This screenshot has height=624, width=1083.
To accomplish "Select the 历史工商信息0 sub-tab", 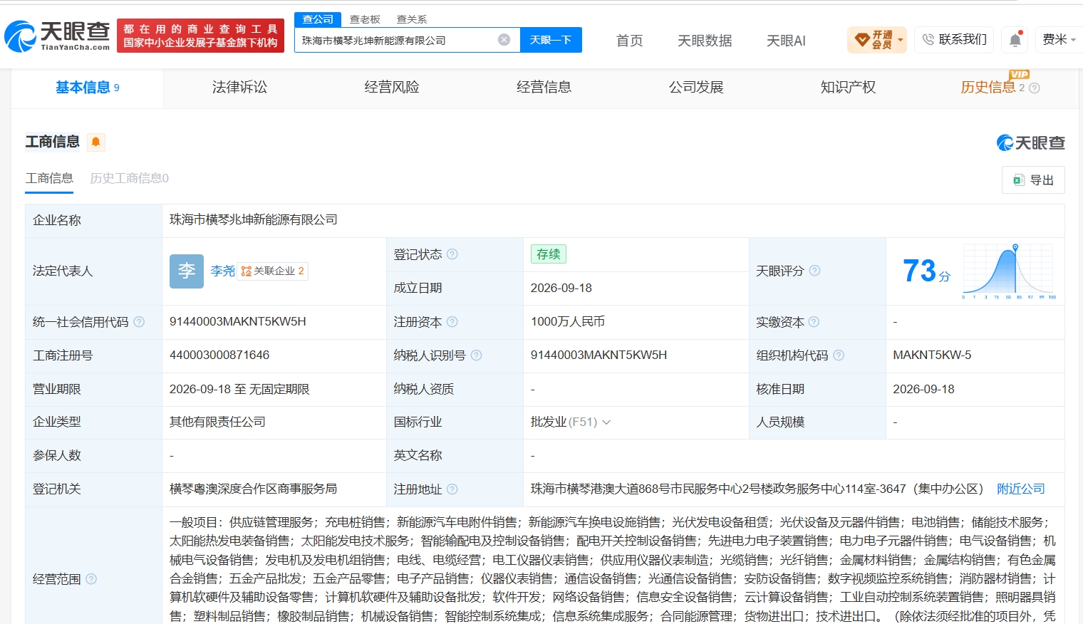I will (129, 178).
